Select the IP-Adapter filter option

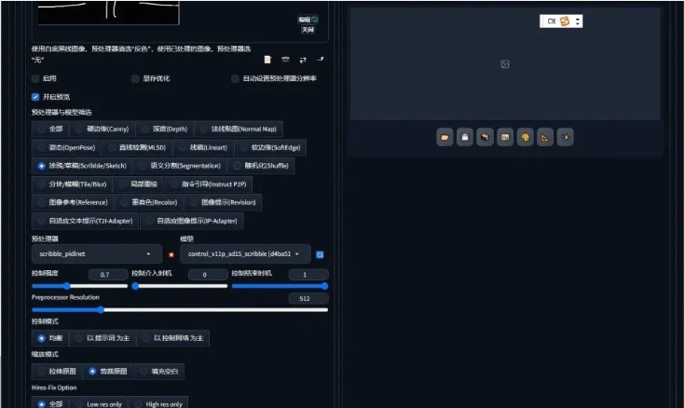tap(192, 221)
